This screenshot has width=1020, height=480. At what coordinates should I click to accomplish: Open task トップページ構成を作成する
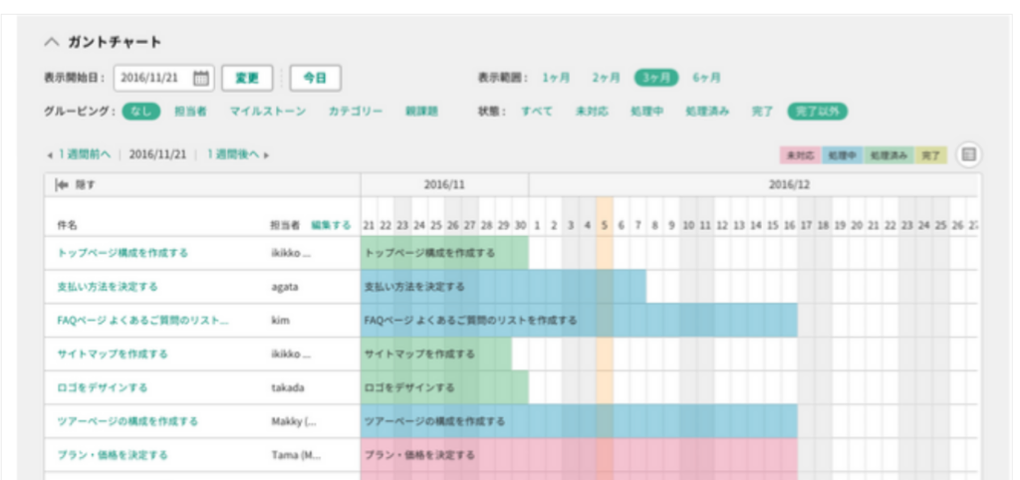click(123, 253)
